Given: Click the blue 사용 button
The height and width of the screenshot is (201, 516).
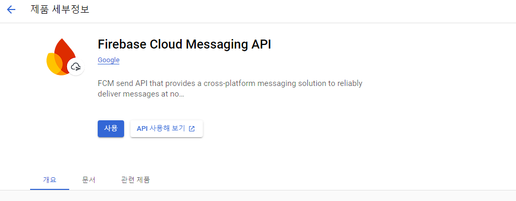Looking at the screenshot, I should point(111,129).
